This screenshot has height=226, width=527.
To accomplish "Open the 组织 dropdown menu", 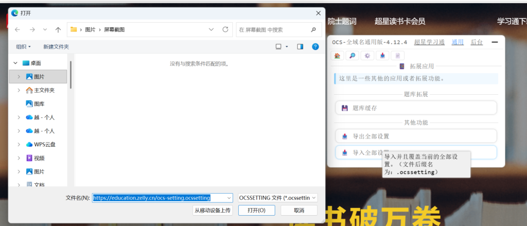I will click(24, 46).
